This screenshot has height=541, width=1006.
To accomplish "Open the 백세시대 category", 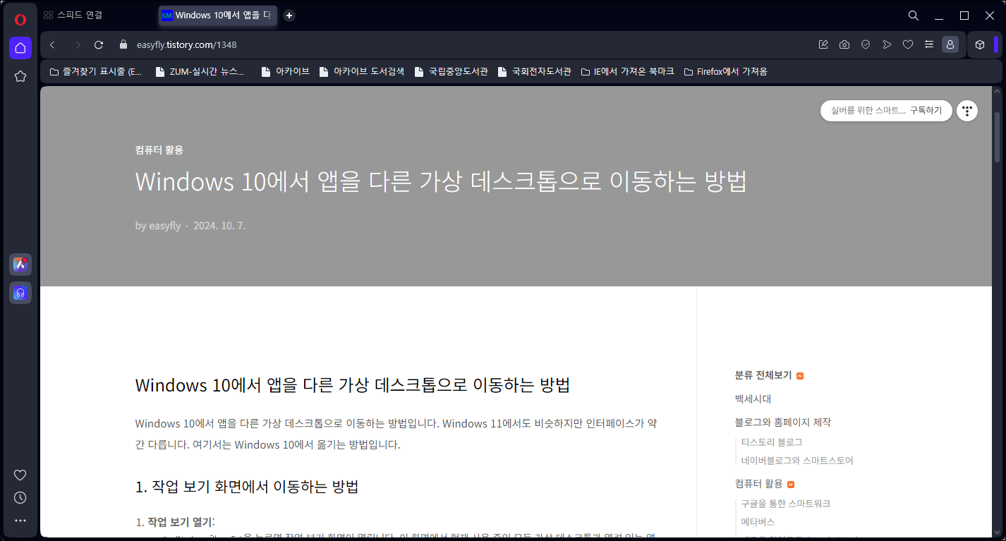I will point(753,399).
